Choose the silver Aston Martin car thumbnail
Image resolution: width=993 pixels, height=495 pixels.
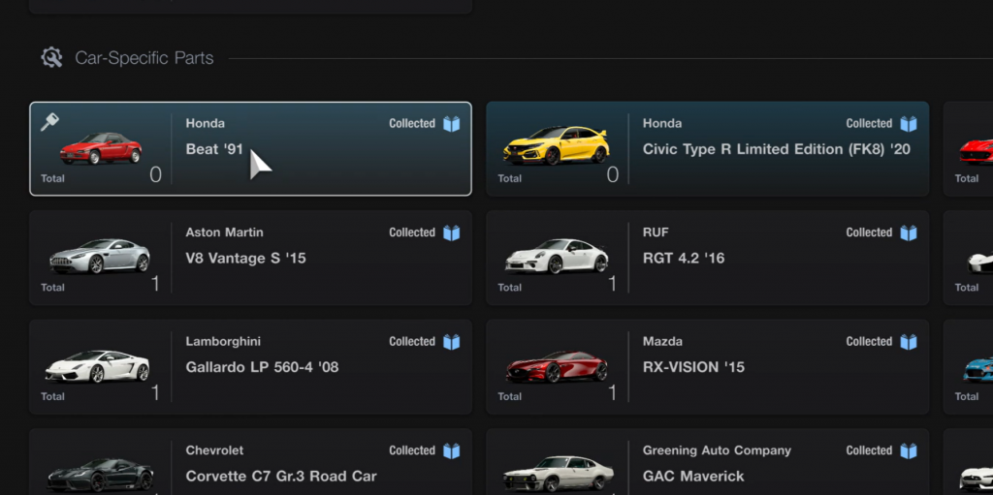point(100,257)
